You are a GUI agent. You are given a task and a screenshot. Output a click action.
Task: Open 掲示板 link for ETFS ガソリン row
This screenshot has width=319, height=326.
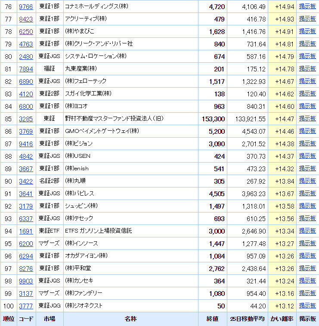[307, 231]
